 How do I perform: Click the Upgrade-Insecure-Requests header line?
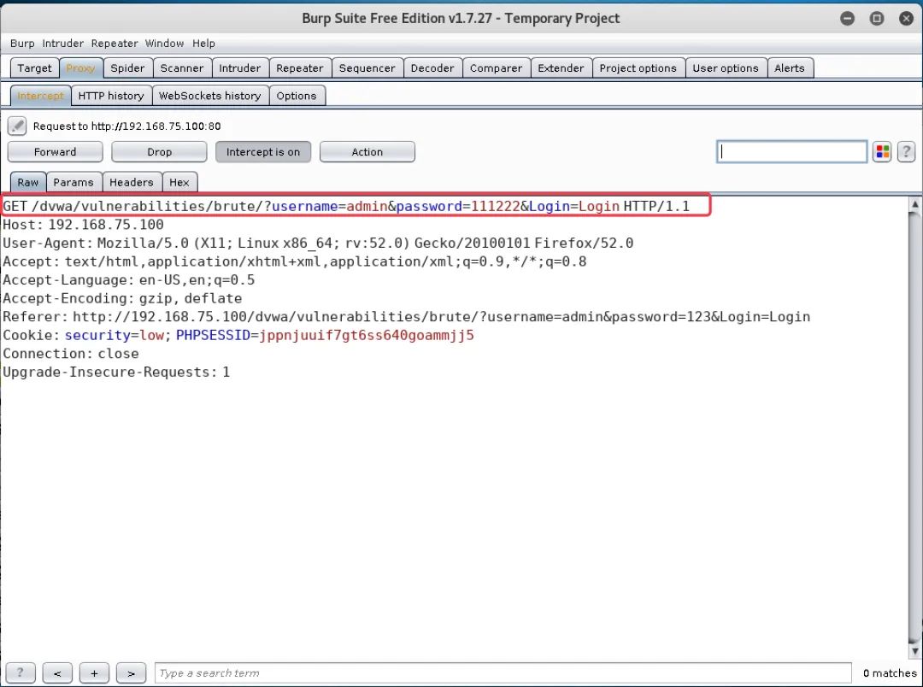[x=116, y=372]
